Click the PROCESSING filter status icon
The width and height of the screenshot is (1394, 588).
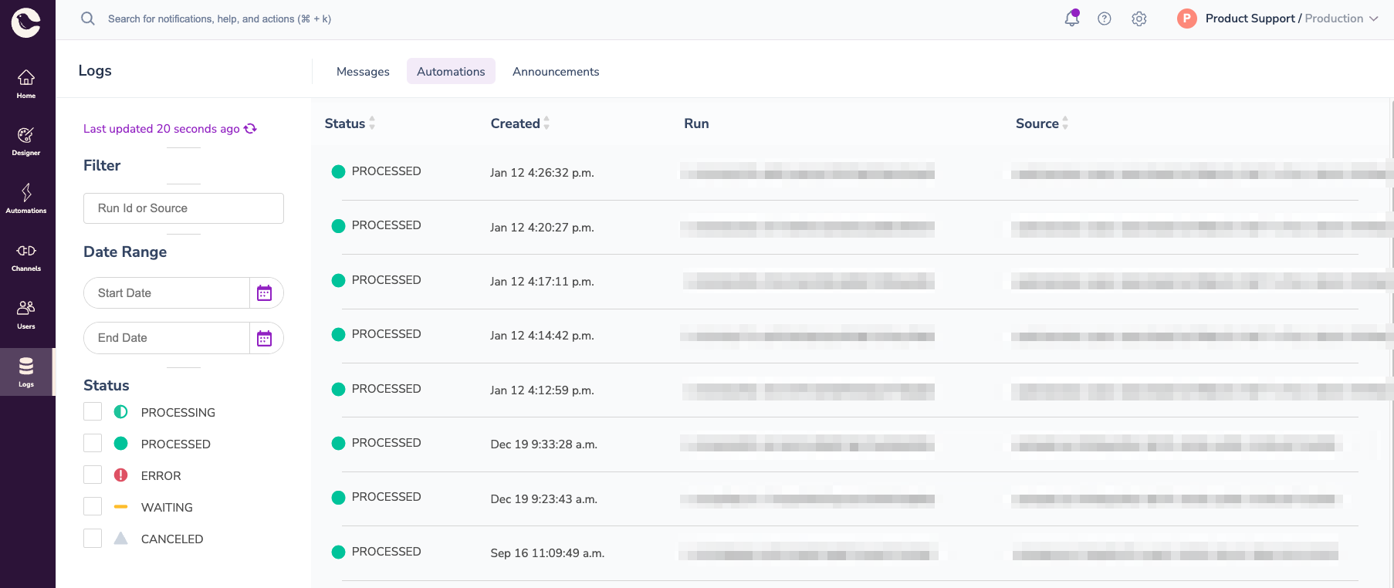[120, 412]
